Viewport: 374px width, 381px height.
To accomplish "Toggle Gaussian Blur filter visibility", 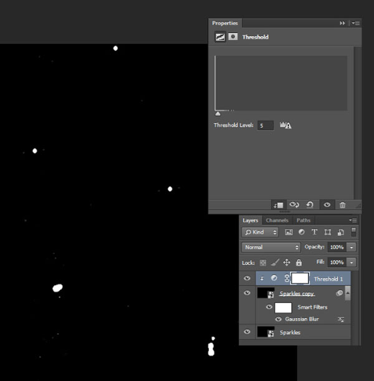I will 278,319.
